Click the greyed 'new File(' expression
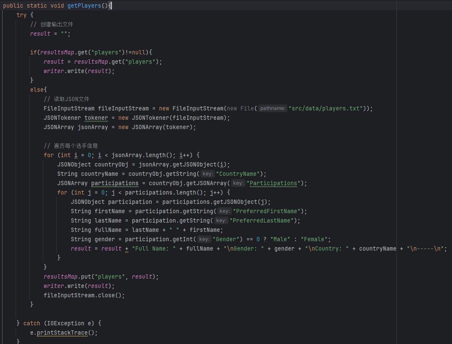452x344 pixels. click(242, 108)
